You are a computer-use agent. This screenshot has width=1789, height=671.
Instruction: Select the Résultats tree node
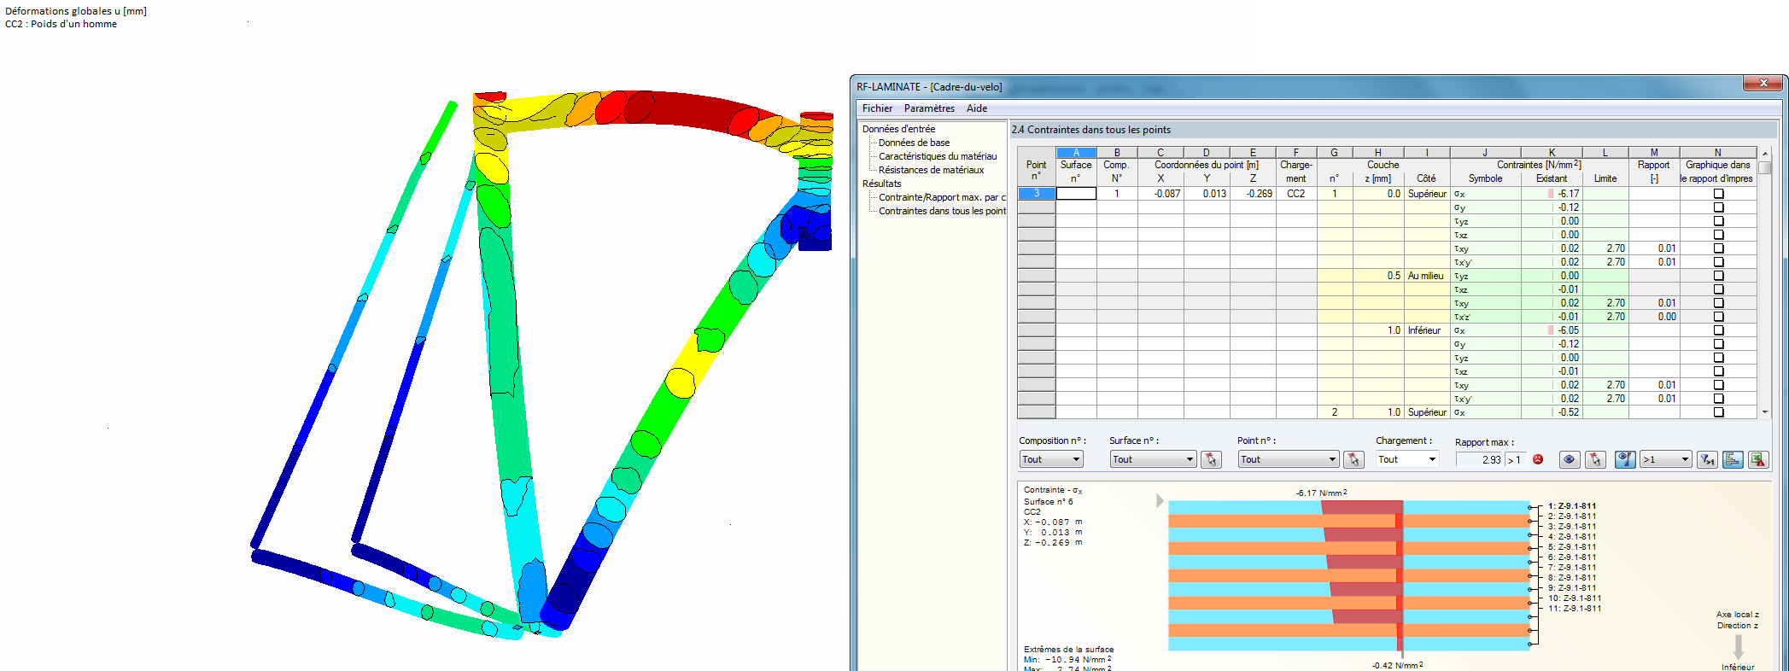(881, 184)
